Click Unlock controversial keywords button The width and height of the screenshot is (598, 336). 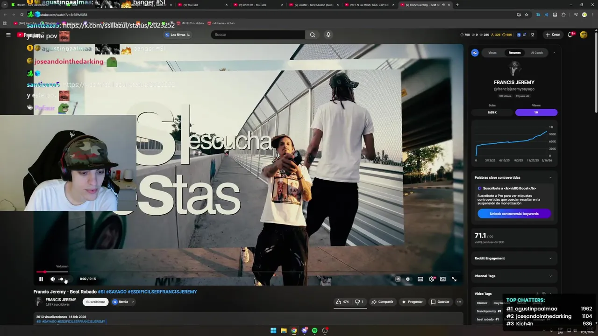[514, 214]
